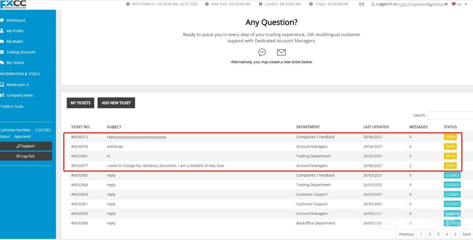Click the Company News megaphone icon

(x=2, y=95)
